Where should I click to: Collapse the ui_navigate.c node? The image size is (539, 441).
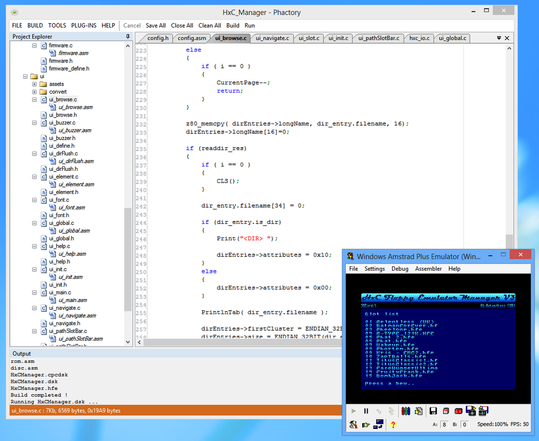point(34,308)
